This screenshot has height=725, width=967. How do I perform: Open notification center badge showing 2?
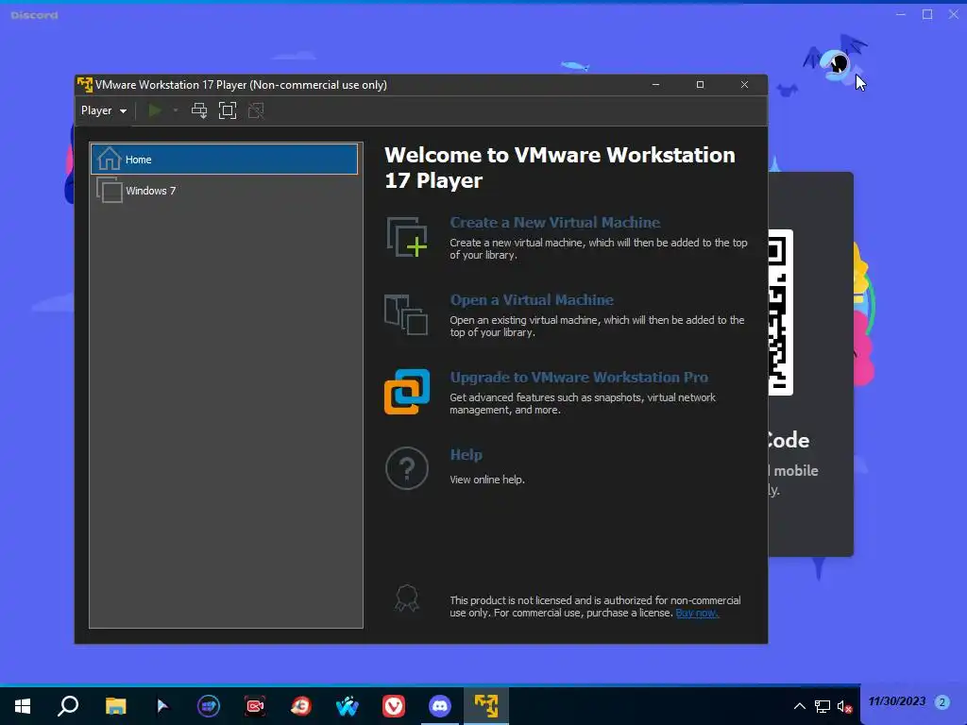click(942, 701)
